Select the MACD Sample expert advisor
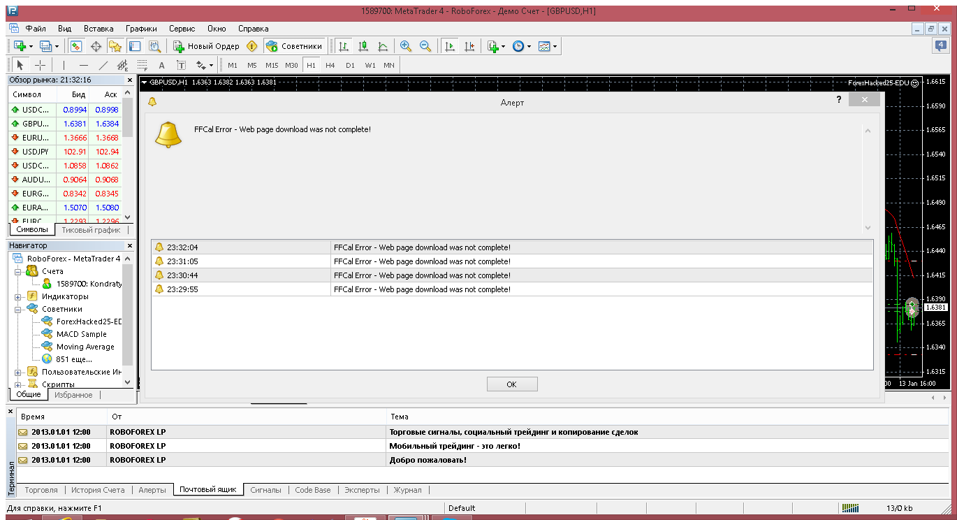Image resolution: width=957 pixels, height=520 pixels. click(82, 334)
